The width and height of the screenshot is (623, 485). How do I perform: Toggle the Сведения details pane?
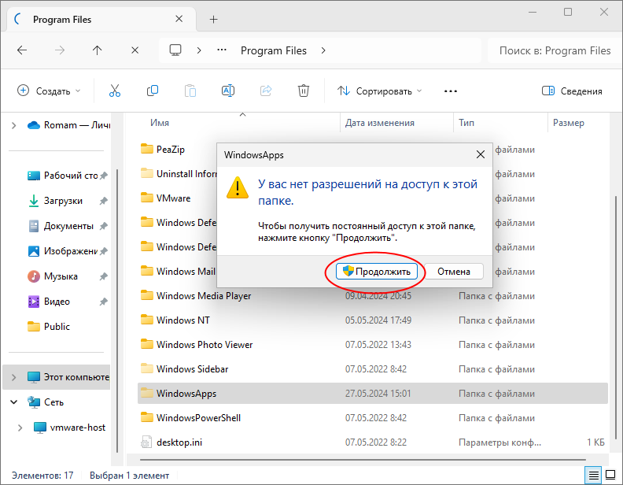click(x=572, y=91)
